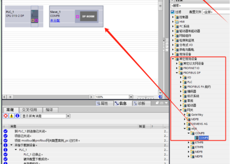Click the GateWay folder icon
This screenshot has height=164, width=230.
pyautogui.click(x=189, y=115)
